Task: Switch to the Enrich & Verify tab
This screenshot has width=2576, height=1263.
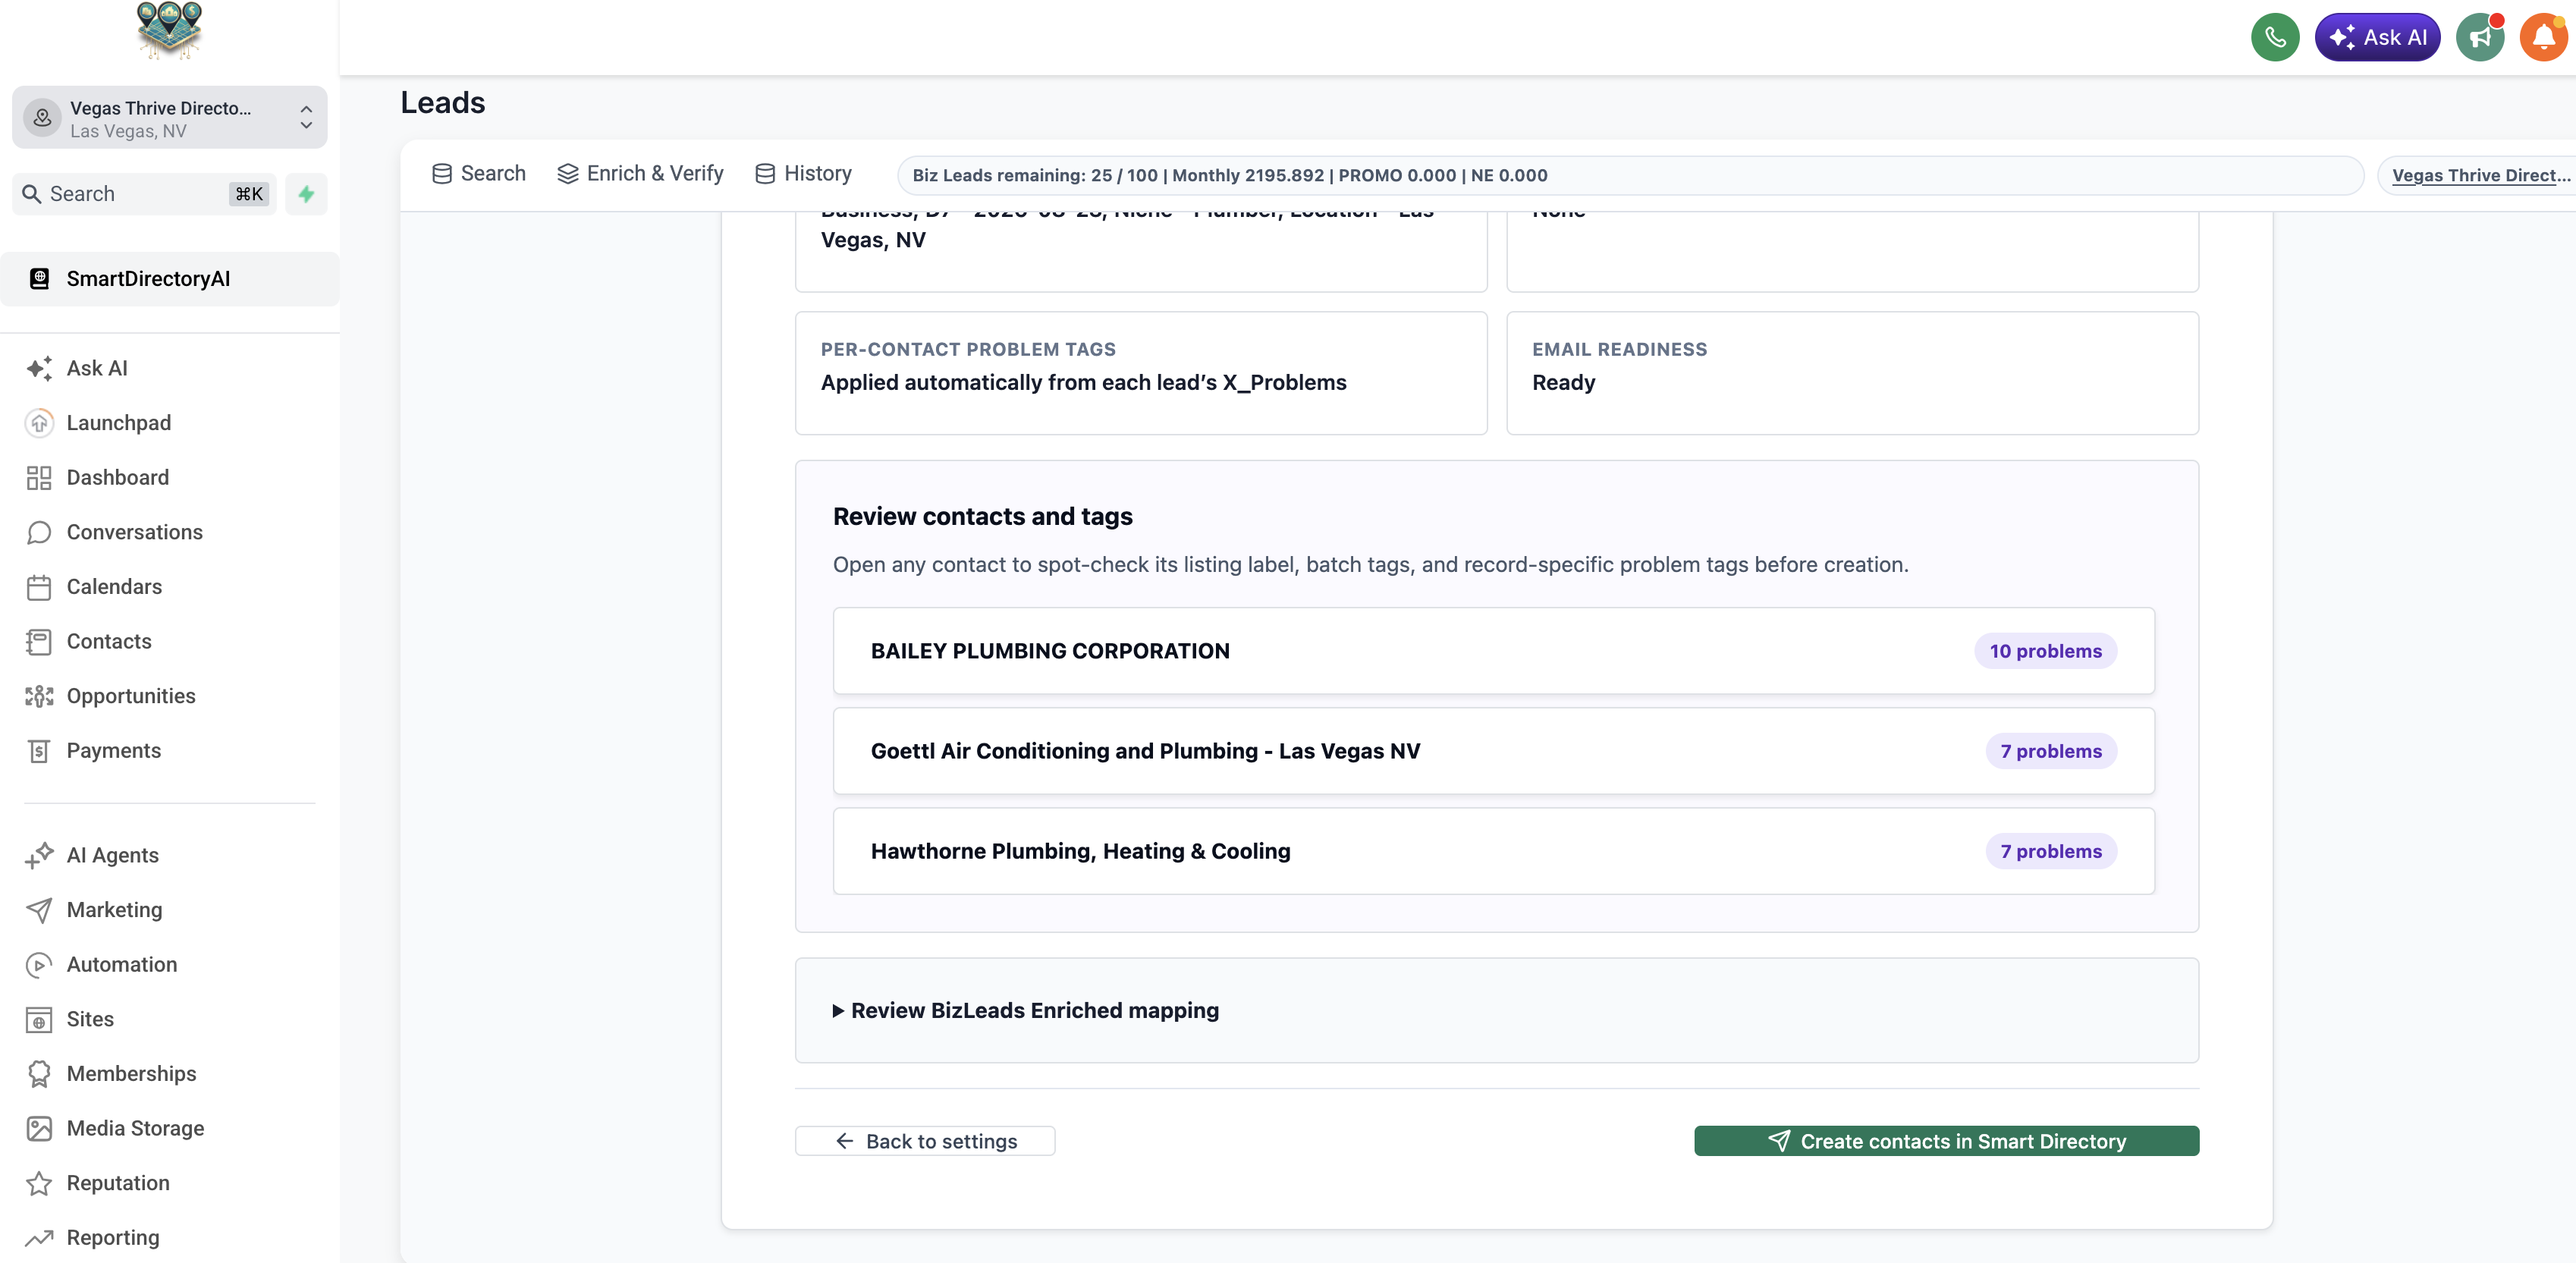Action: pyautogui.click(x=640, y=174)
